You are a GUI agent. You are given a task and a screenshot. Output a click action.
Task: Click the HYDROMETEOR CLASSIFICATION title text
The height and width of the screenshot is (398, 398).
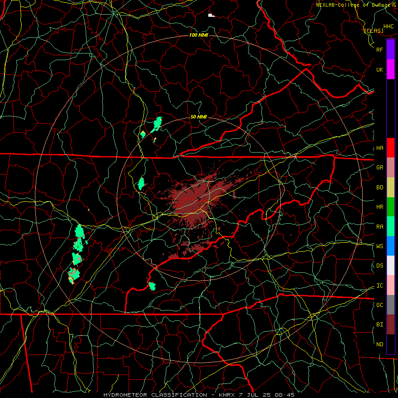(x=155, y=395)
